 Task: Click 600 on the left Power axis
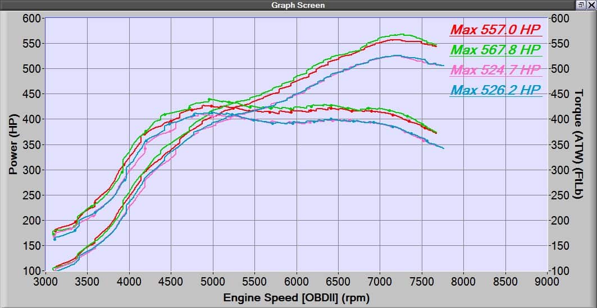point(30,18)
